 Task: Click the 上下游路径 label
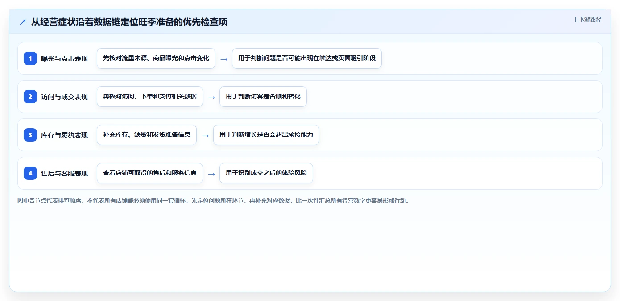pyautogui.click(x=587, y=20)
